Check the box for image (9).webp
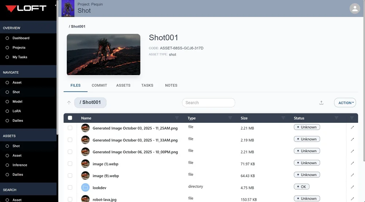This screenshot has width=365, height=202. (x=70, y=175)
